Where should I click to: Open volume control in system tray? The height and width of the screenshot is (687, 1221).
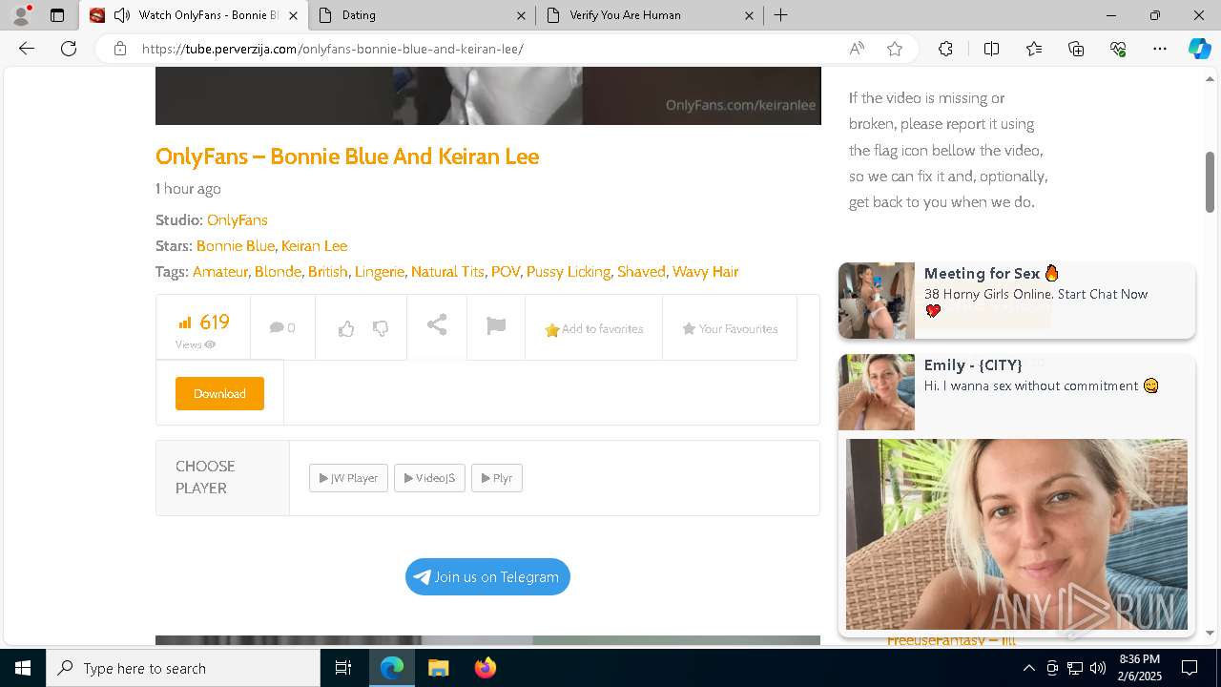pos(1098,668)
